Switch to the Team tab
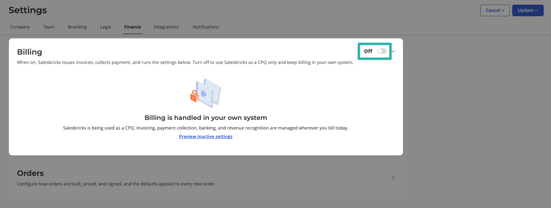This screenshot has width=551, height=208. [49, 27]
